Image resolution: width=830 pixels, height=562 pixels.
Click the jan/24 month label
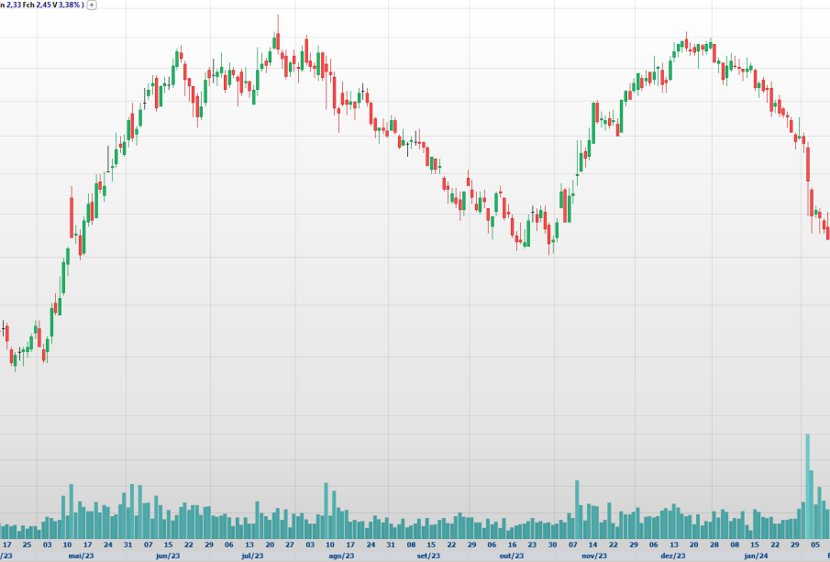tap(756, 556)
